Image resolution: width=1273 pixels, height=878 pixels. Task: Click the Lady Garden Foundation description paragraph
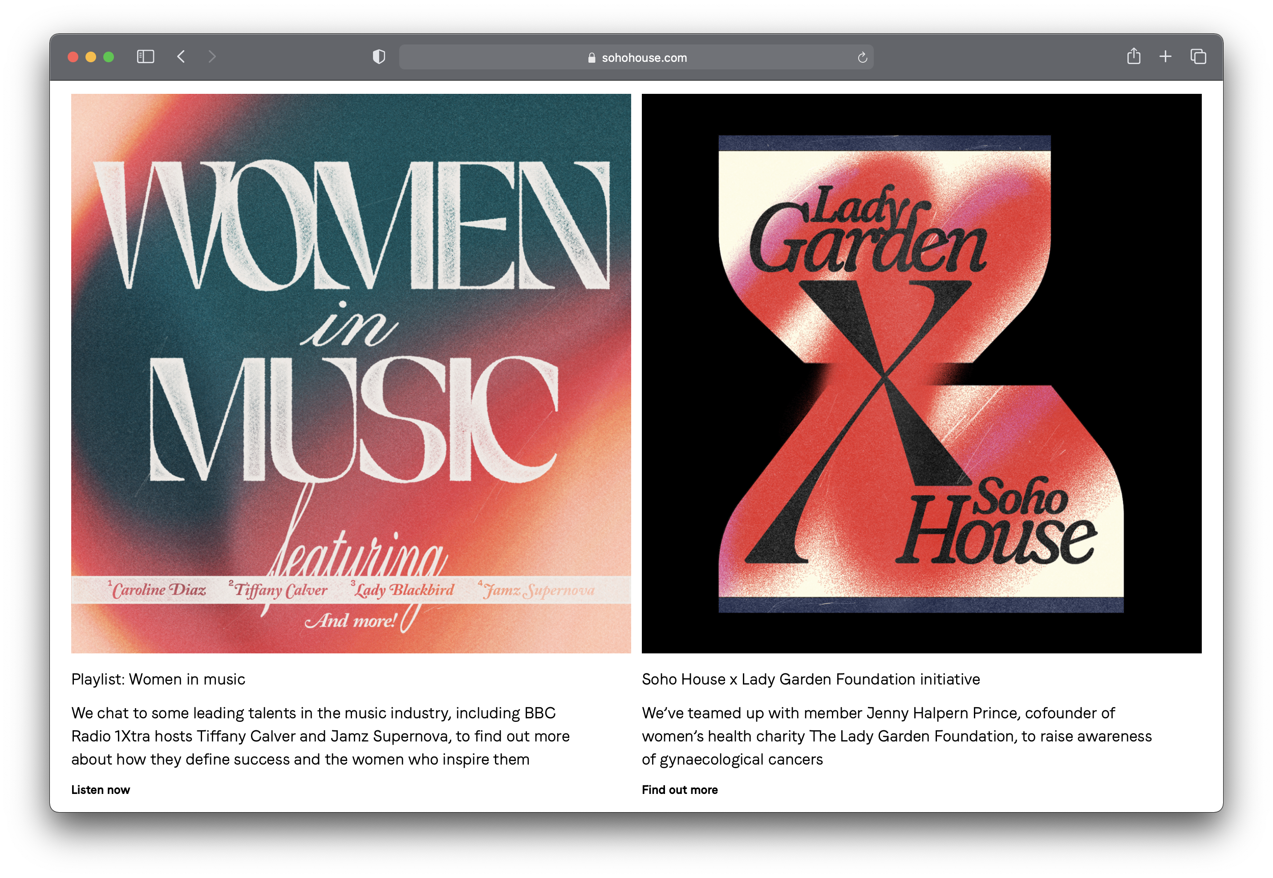[896, 736]
